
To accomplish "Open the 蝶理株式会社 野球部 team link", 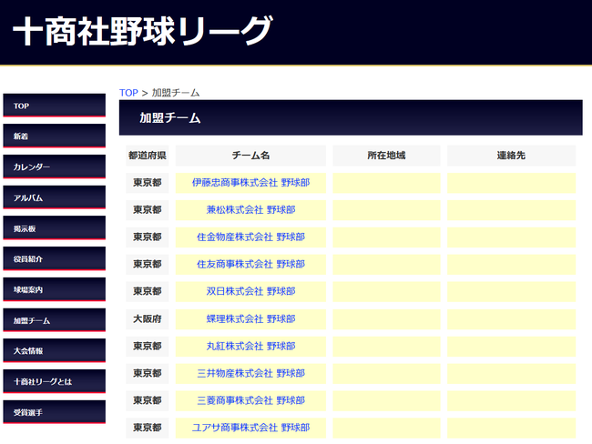I will tap(250, 318).
